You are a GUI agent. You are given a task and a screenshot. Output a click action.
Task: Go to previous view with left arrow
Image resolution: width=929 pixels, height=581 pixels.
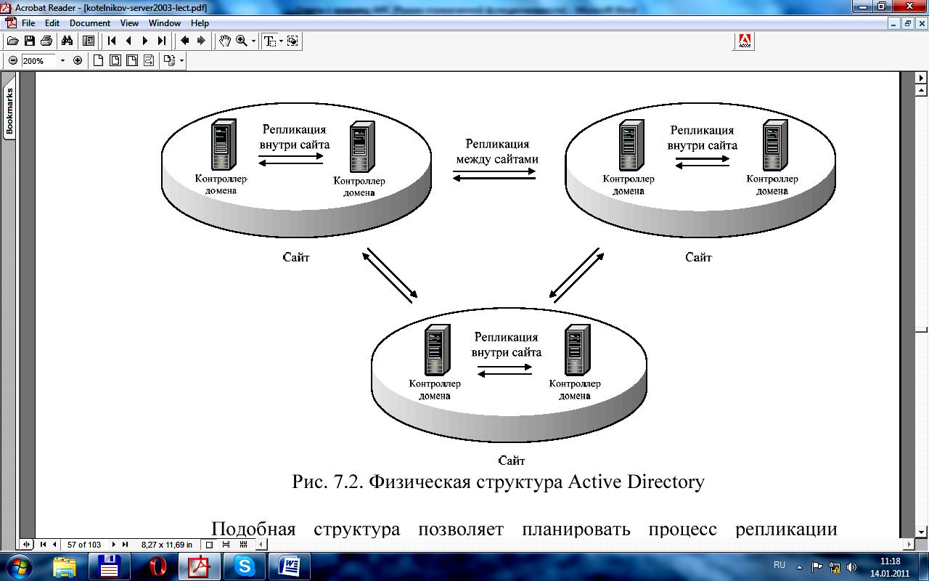pyautogui.click(x=184, y=41)
